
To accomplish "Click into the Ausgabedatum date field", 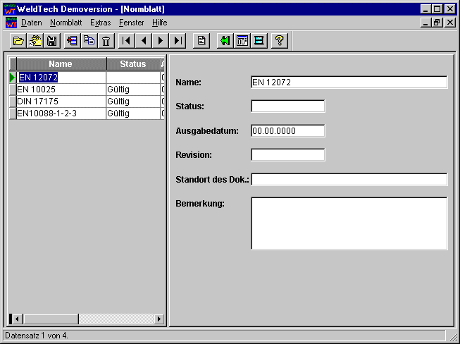I will pyautogui.click(x=287, y=130).
